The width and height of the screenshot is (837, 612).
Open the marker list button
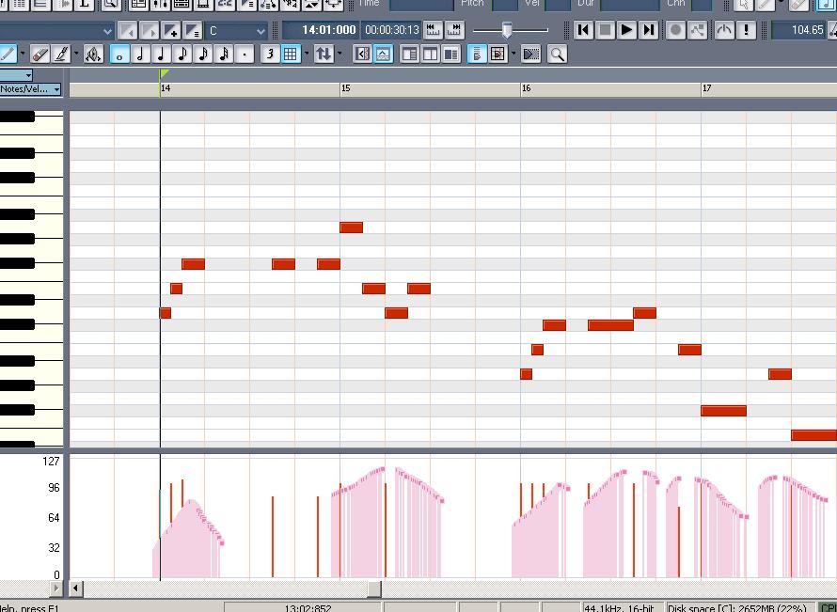click(192, 31)
